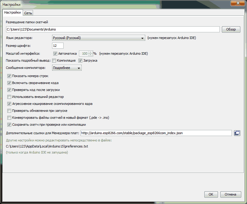
Task: Click the sketchbook location path field
Action: click(x=113, y=29)
